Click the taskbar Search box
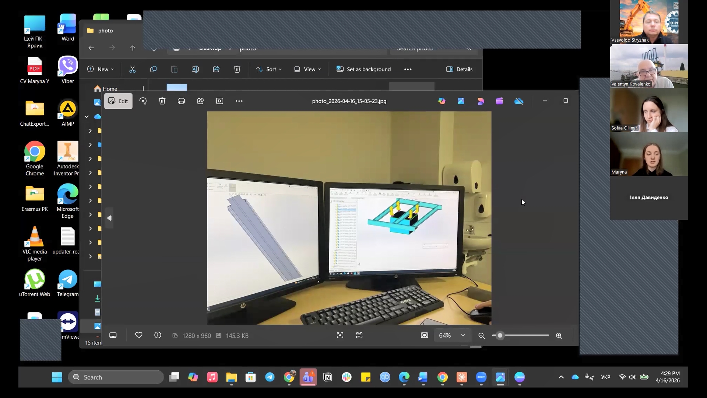 [116, 377]
